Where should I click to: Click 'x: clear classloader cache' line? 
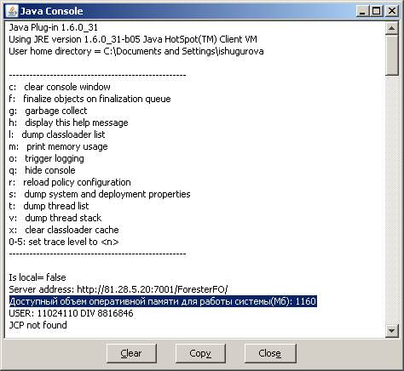point(64,230)
